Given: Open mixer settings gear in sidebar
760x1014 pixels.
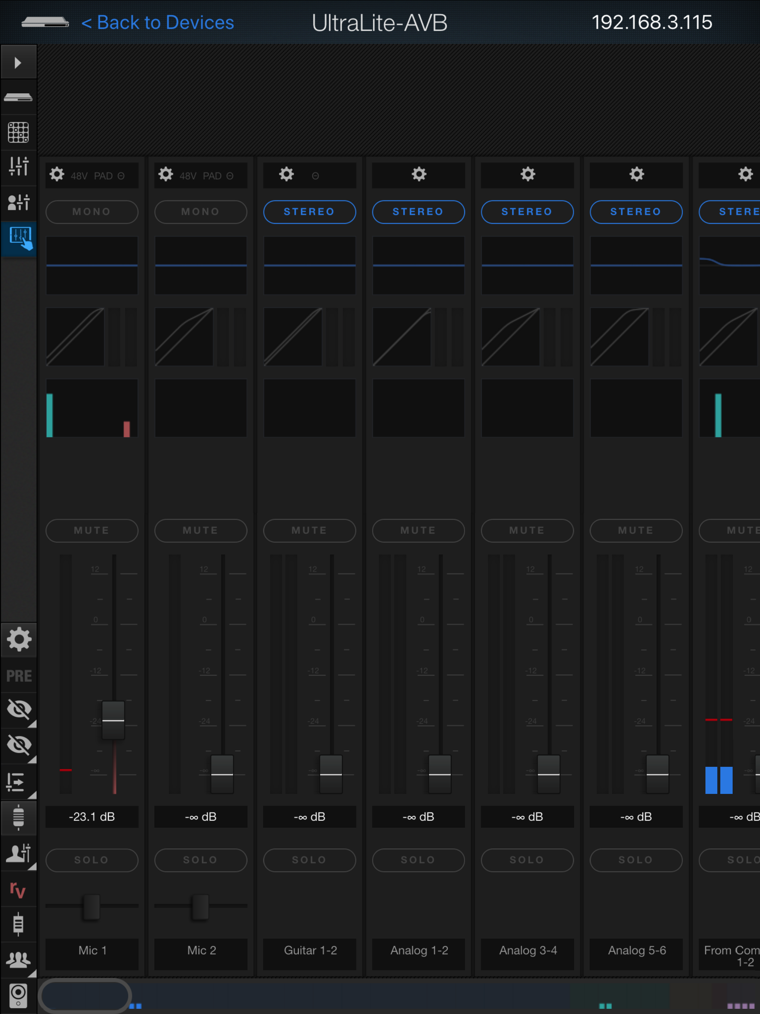Looking at the screenshot, I should 18,640.
